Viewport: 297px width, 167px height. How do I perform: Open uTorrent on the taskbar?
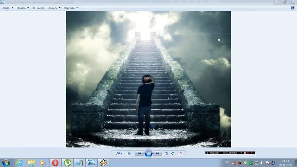click(67, 163)
